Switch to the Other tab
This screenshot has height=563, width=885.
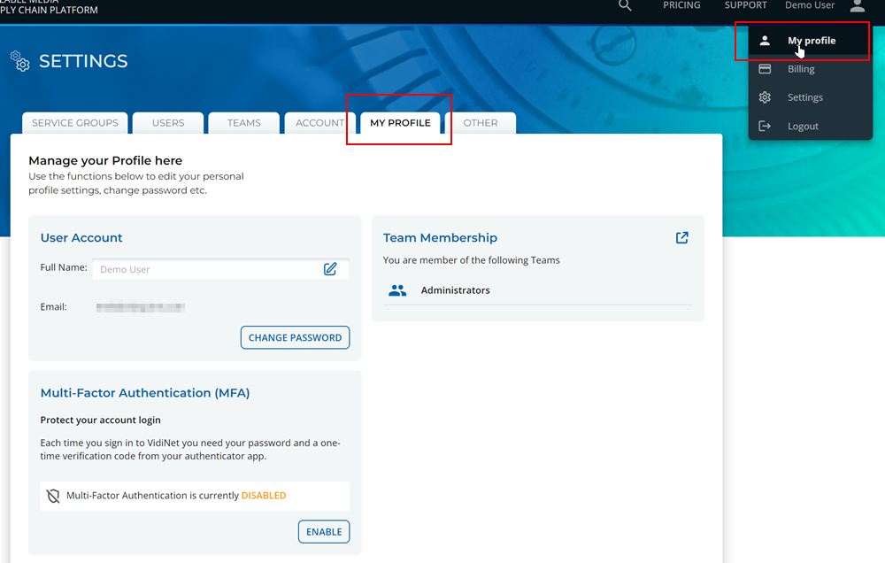[x=481, y=123]
